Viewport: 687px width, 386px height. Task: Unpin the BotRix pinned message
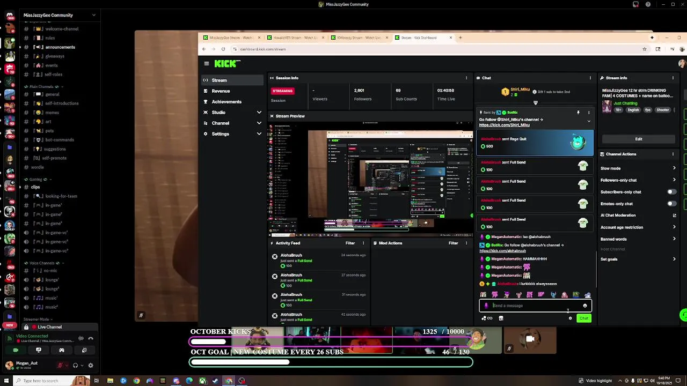[578, 113]
